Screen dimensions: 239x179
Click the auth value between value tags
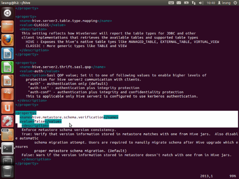38,71
